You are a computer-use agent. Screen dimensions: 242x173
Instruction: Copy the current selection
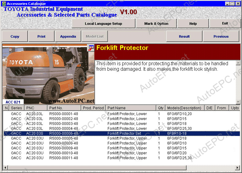[15, 36]
